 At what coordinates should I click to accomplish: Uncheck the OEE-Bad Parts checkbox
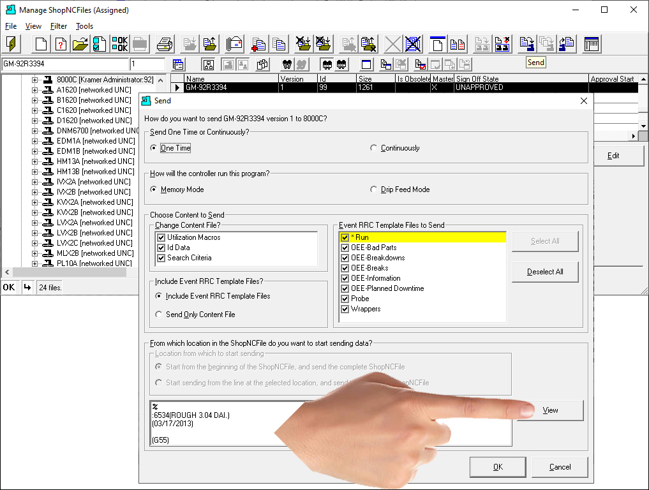[x=345, y=248]
